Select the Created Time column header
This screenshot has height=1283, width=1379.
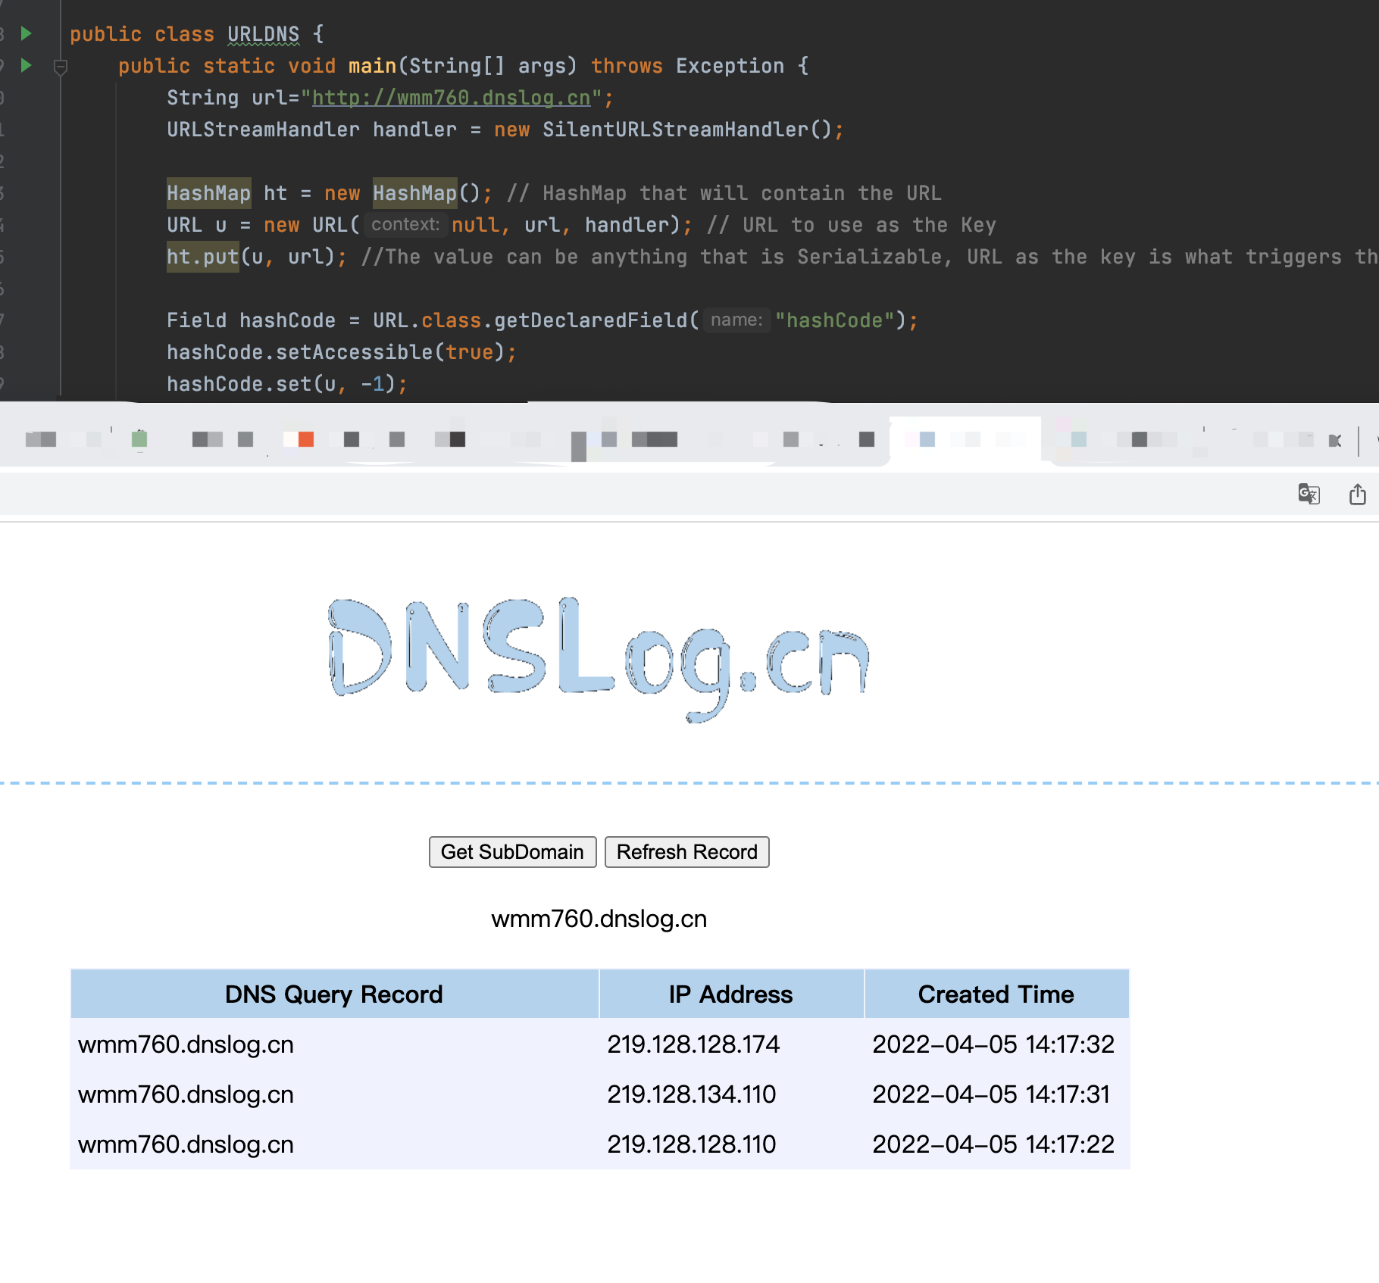pos(996,994)
